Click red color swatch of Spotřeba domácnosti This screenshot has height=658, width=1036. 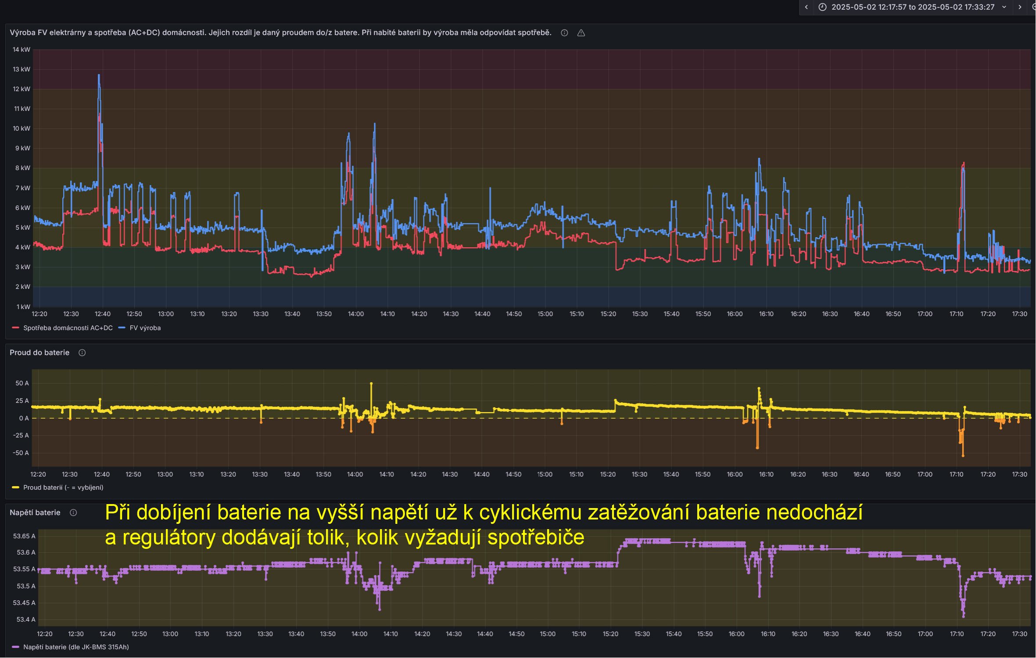(x=16, y=328)
